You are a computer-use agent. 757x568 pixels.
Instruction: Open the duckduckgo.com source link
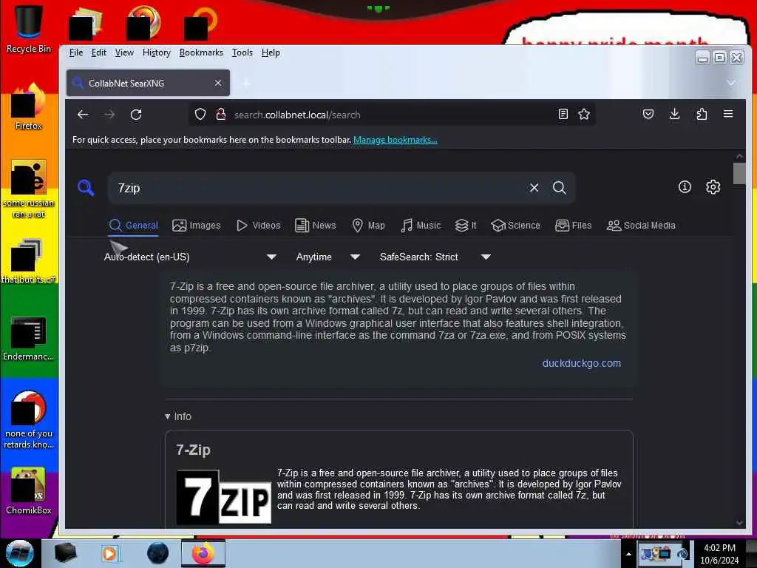581,363
